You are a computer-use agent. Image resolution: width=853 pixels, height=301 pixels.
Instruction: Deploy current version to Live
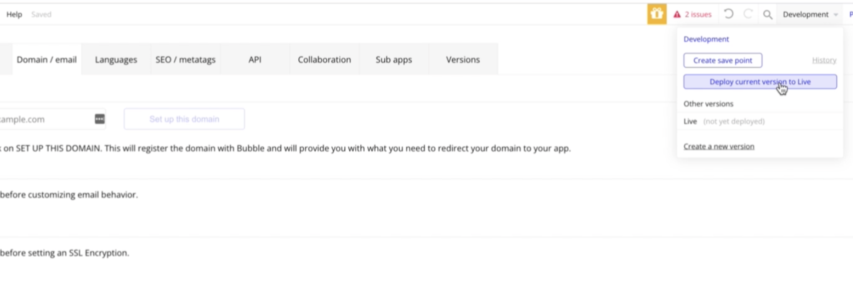tap(760, 82)
